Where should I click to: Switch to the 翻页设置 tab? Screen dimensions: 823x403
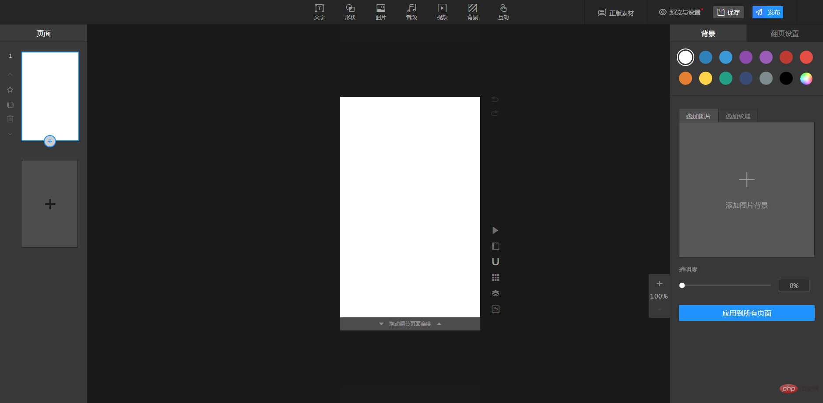coord(784,34)
